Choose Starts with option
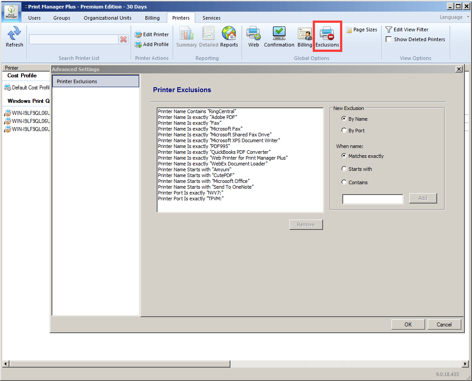This screenshot has height=381, width=472. pyautogui.click(x=357, y=169)
